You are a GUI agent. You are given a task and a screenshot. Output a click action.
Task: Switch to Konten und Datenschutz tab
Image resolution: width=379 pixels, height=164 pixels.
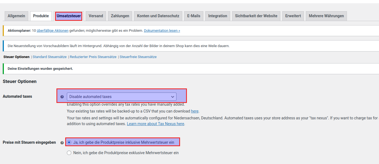coord(158,16)
